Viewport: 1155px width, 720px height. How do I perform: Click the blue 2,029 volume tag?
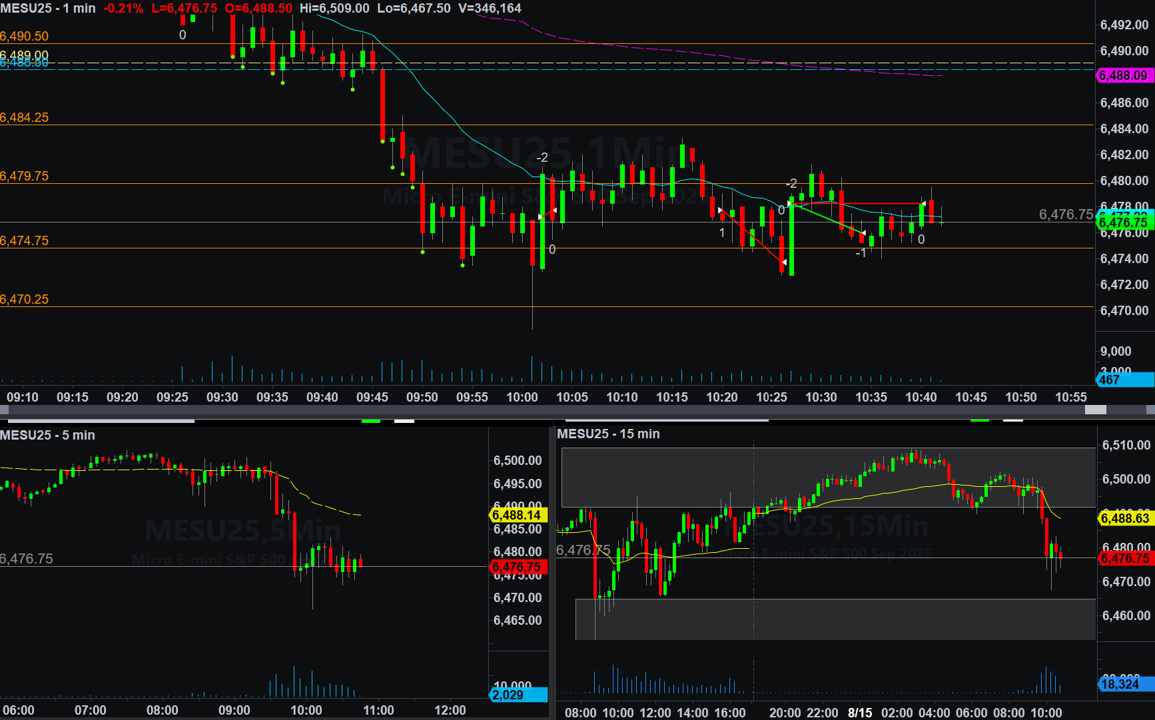click(518, 695)
